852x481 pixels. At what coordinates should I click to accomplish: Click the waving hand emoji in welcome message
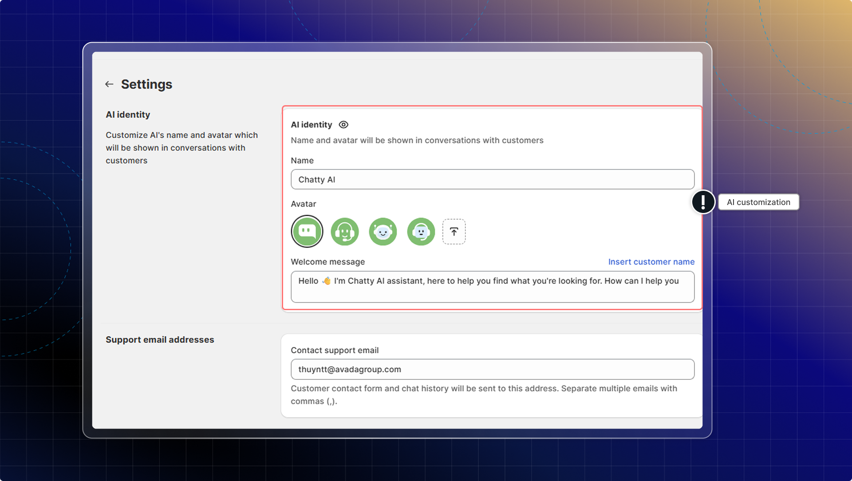tap(327, 281)
